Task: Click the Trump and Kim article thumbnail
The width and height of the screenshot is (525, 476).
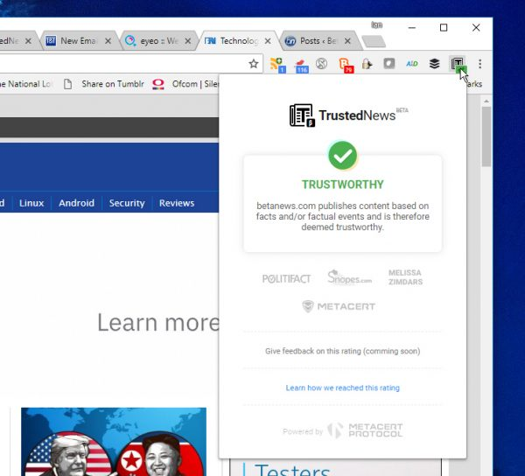Action: (x=113, y=441)
